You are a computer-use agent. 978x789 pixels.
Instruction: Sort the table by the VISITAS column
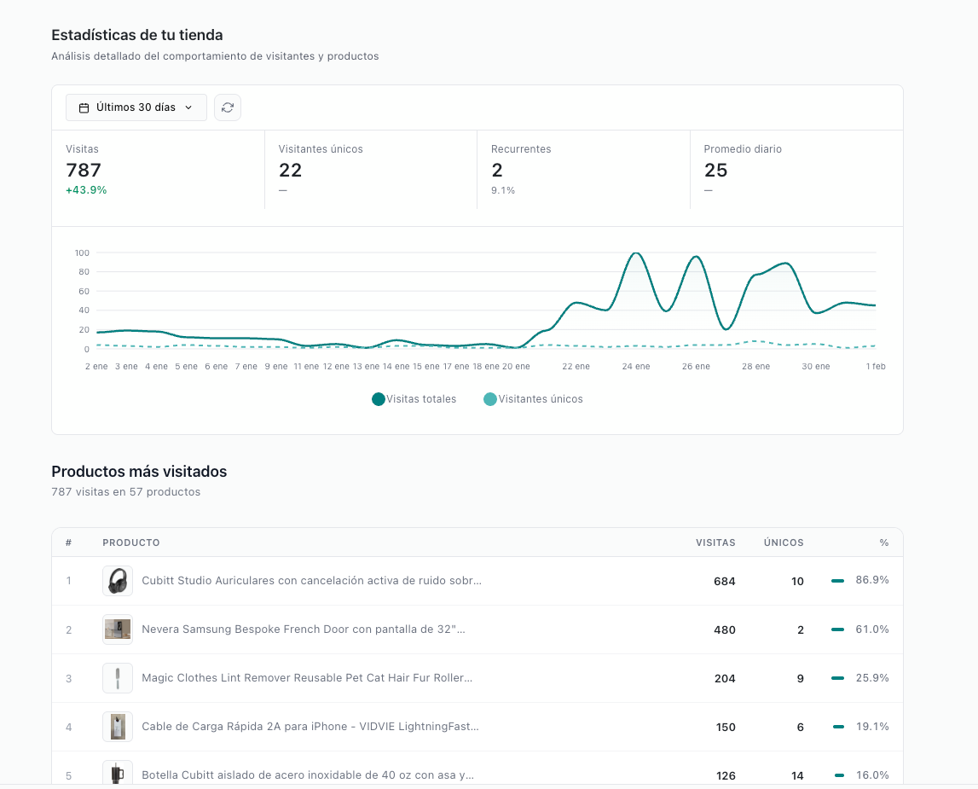715,542
